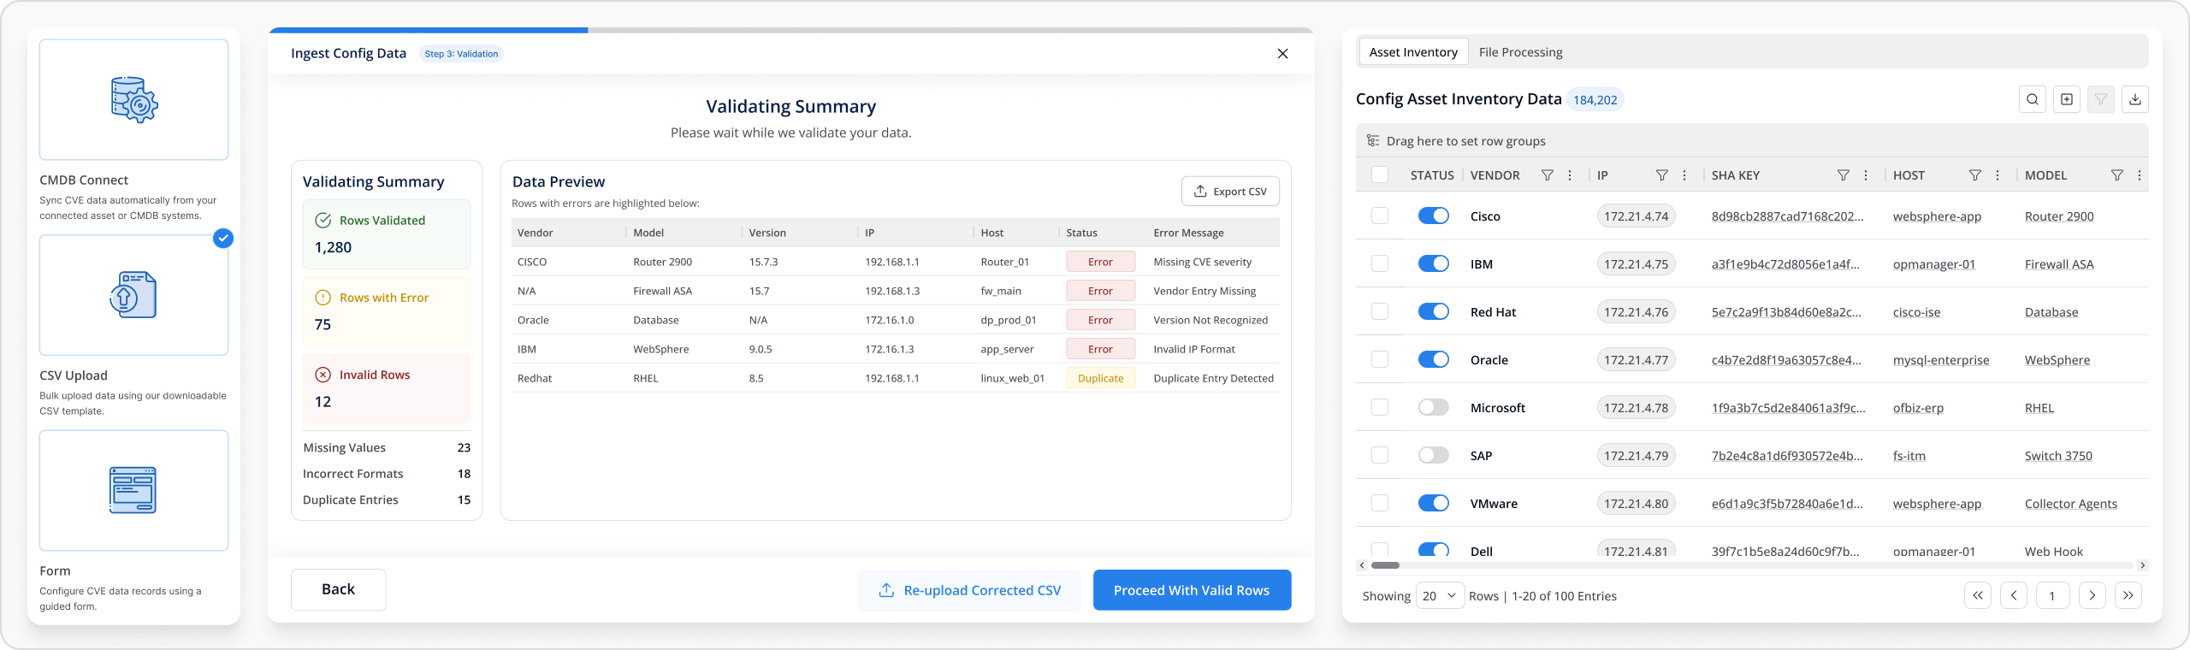This screenshot has height=650, width=2190.
Task: Click the add column plus icon
Action: click(x=2067, y=99)
